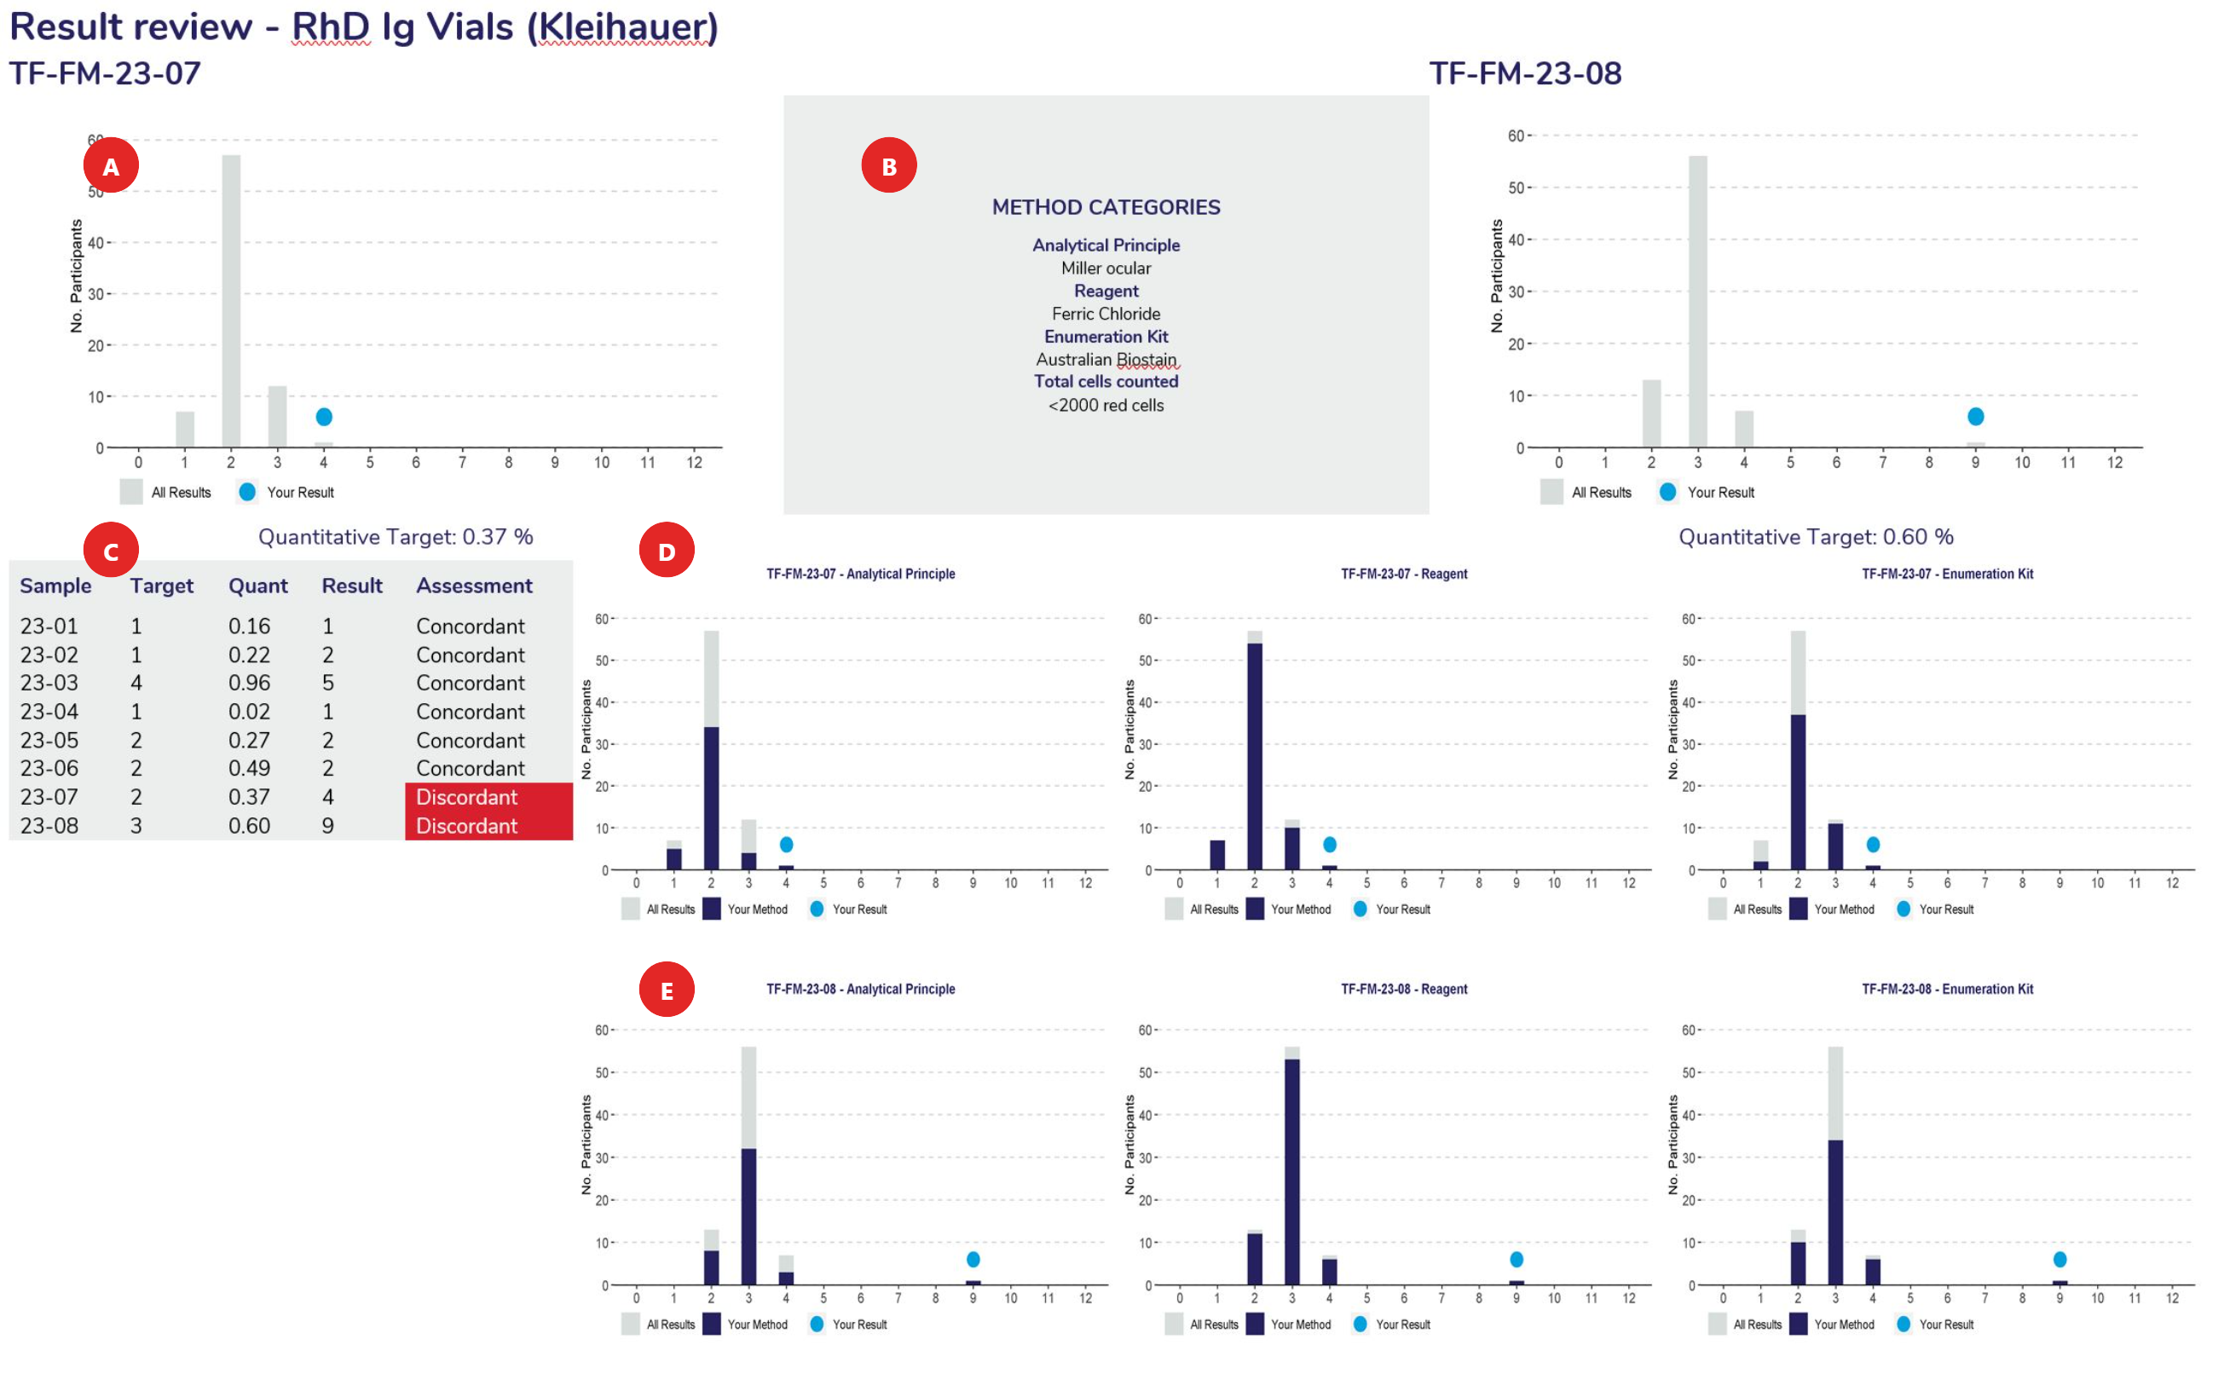Click the Enumeration Kit label in method panel
The image size is (2224, 1374).
coord(1106,336)
